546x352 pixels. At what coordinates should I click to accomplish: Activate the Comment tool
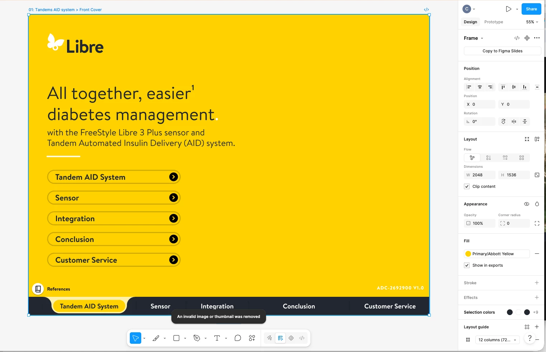tap(238, 338)
